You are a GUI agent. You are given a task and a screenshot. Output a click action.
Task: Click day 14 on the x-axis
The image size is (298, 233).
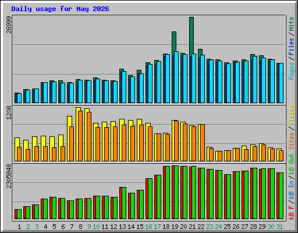click(x=131, y=227)
